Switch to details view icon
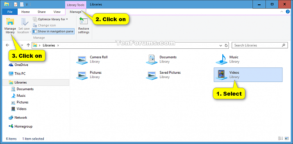The height and width of the screenshot is (144, 293). pos(280,139)
